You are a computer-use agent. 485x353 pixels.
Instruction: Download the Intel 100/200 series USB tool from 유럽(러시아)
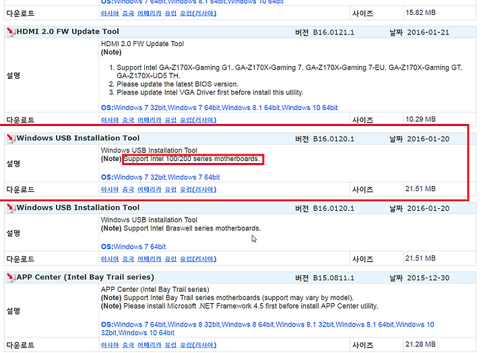tap(198, 189)
